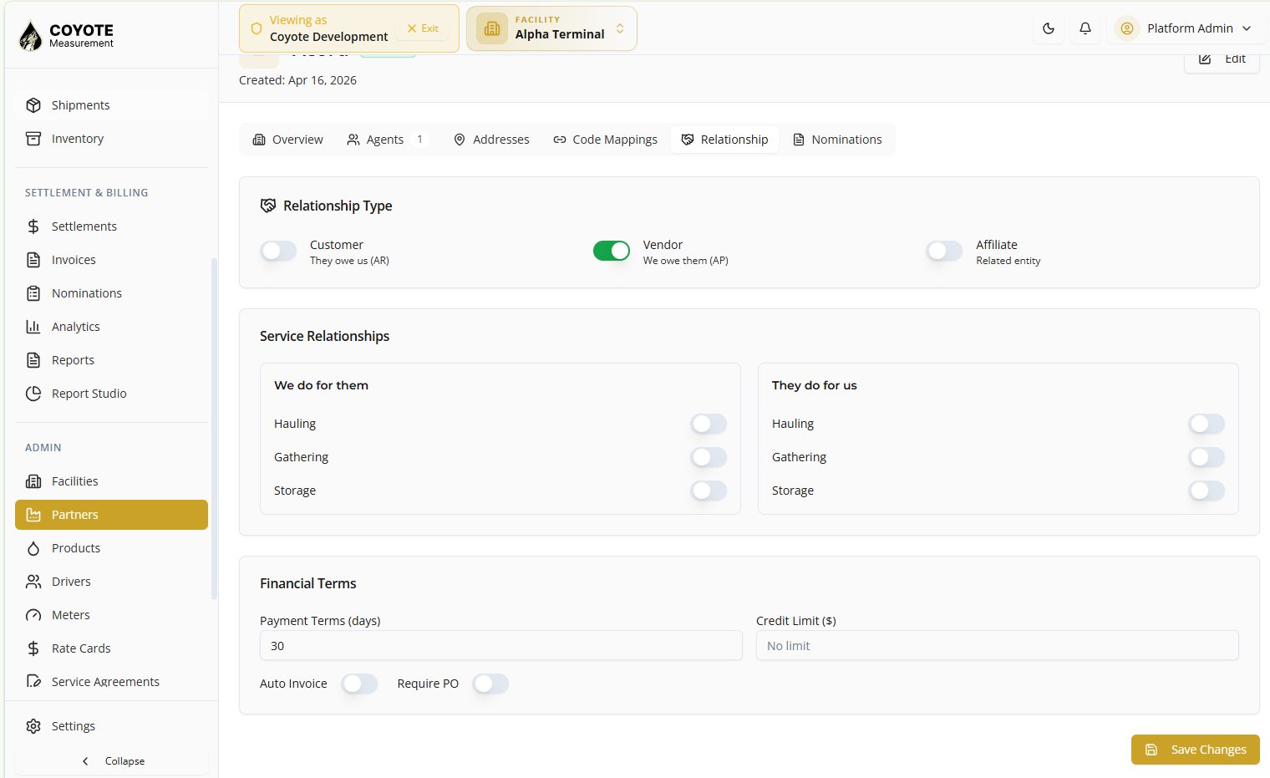
Task: Switch to the Overview tab
Action: [x=288, y=140]
